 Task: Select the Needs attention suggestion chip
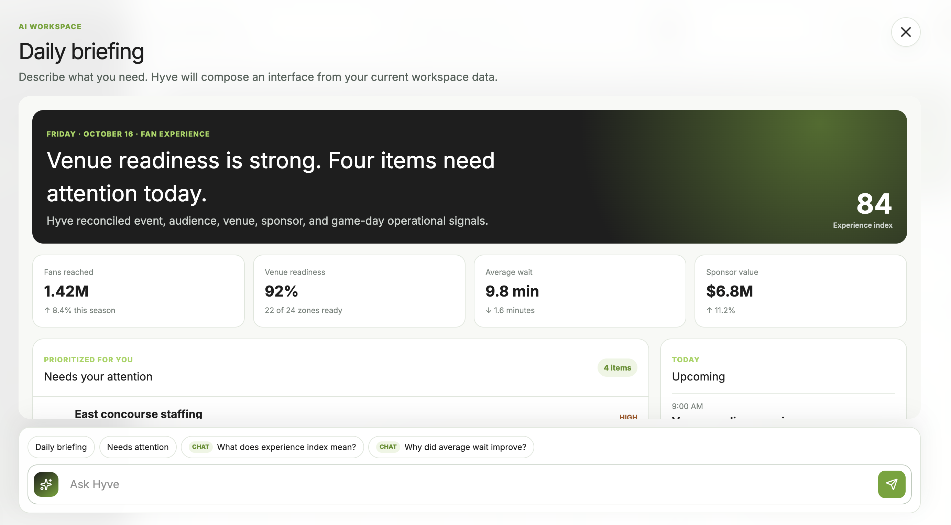click(x=138, y=447)
